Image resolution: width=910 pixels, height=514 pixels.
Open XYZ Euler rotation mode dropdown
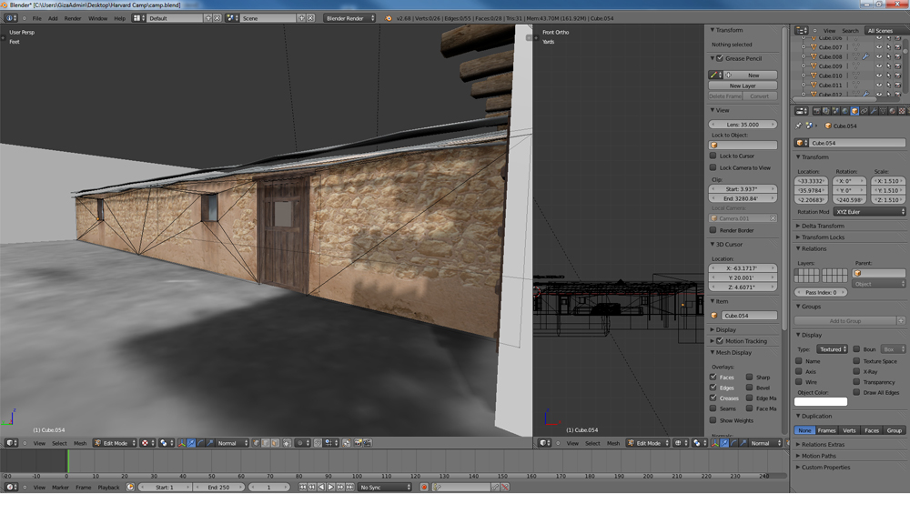(869, 212)
